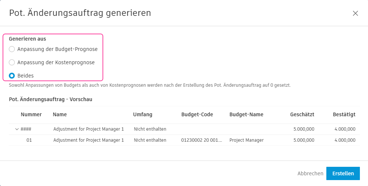Collapse the #### row chevron
Screen dimensions: 368x186
coord(17,129)
